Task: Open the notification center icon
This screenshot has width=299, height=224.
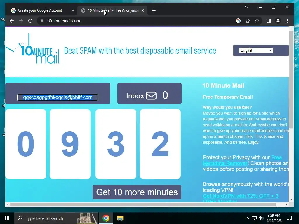Action: click(x=289, y=218)
